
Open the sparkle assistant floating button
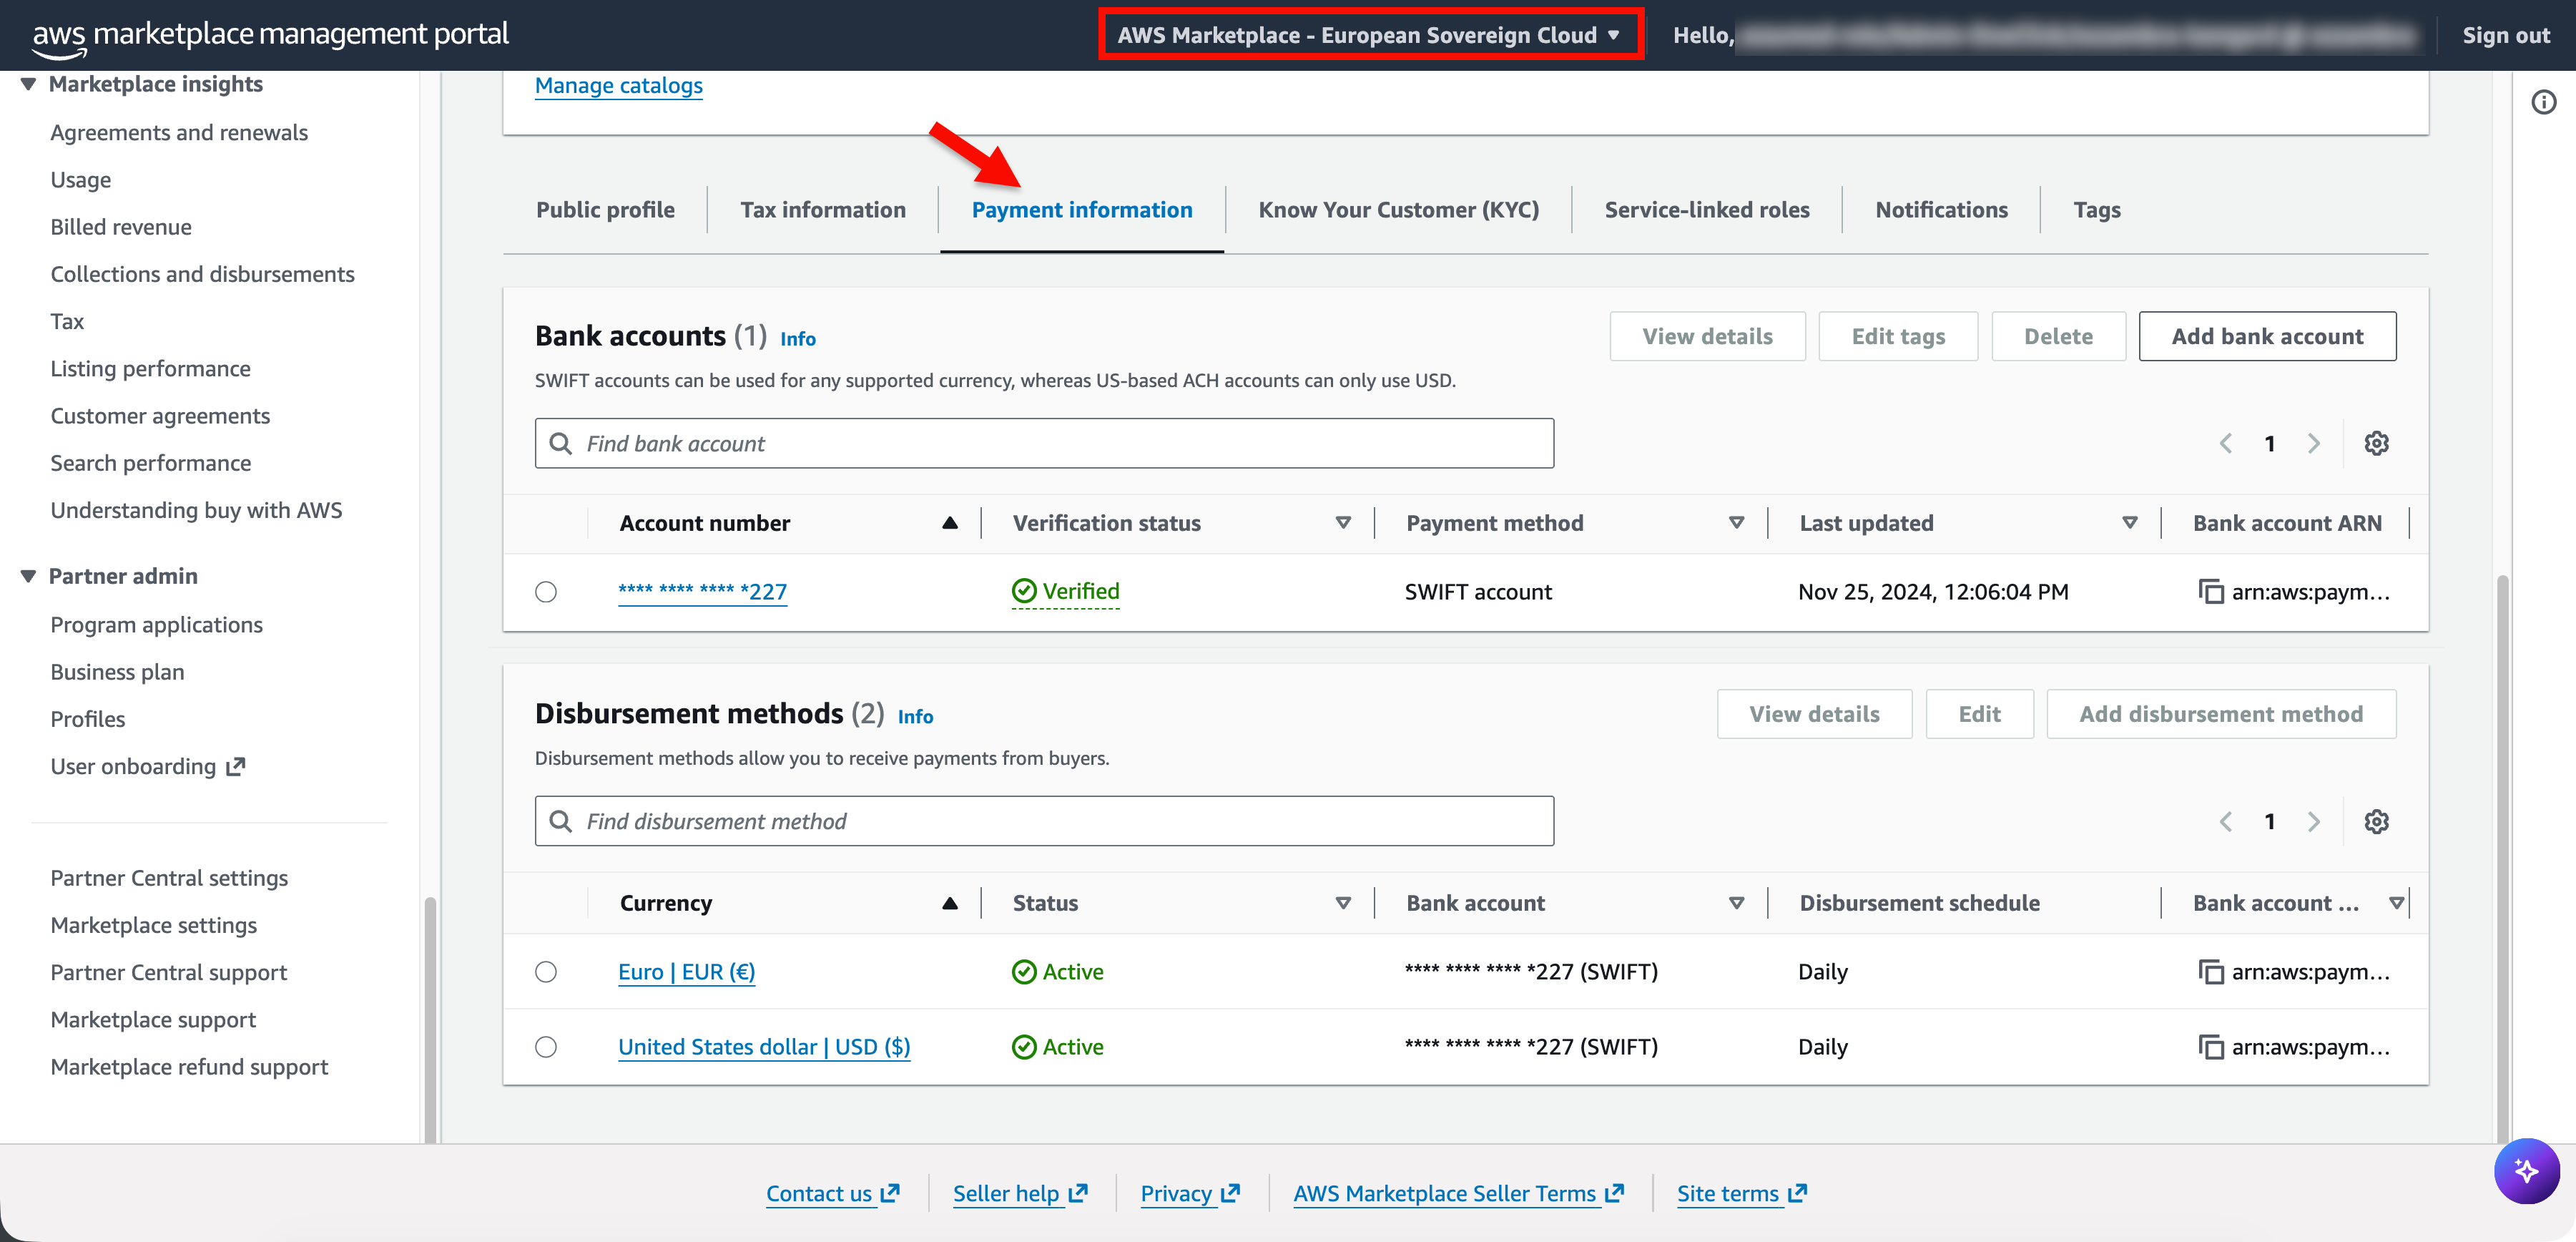click(x=2526, y=1170)
